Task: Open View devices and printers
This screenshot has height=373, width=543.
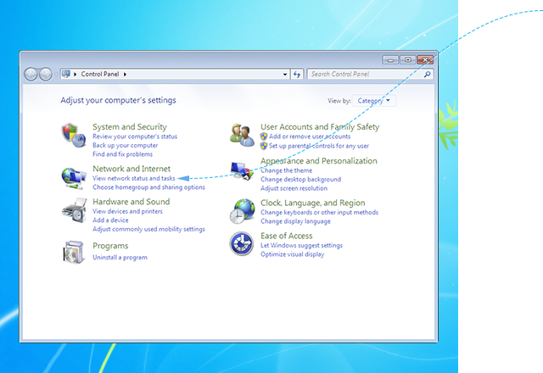Action: tap(127, 211)
